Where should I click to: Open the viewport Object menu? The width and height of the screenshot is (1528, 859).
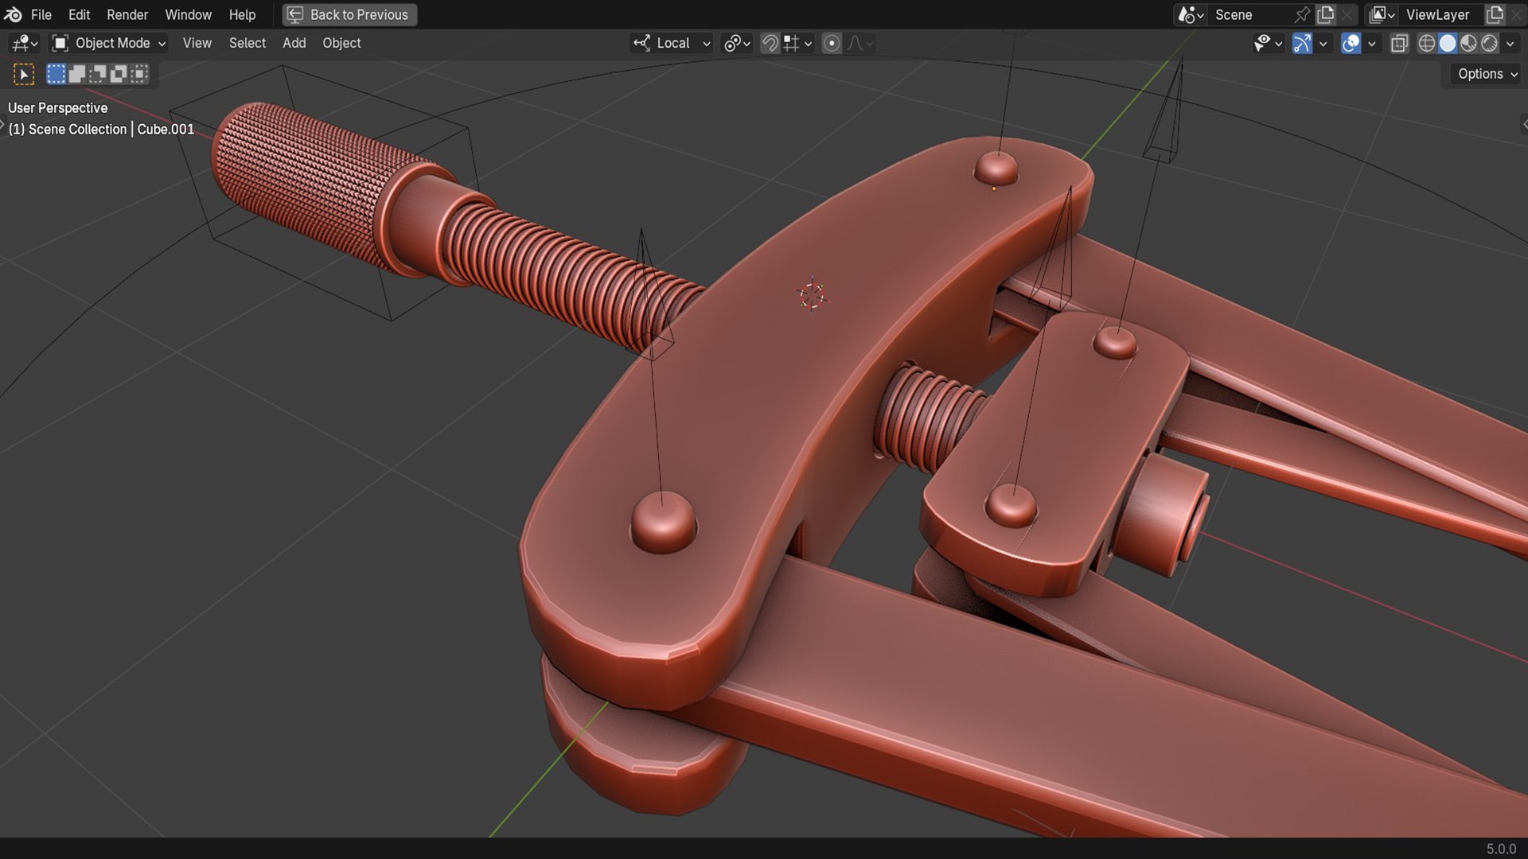click(x=341, y=43)
